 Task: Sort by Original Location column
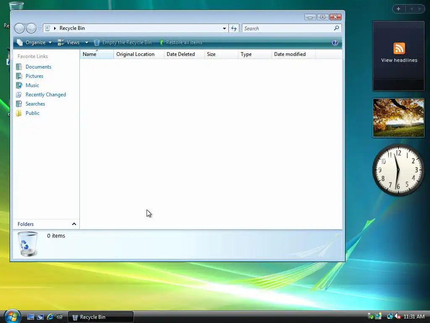pos(139,54)
